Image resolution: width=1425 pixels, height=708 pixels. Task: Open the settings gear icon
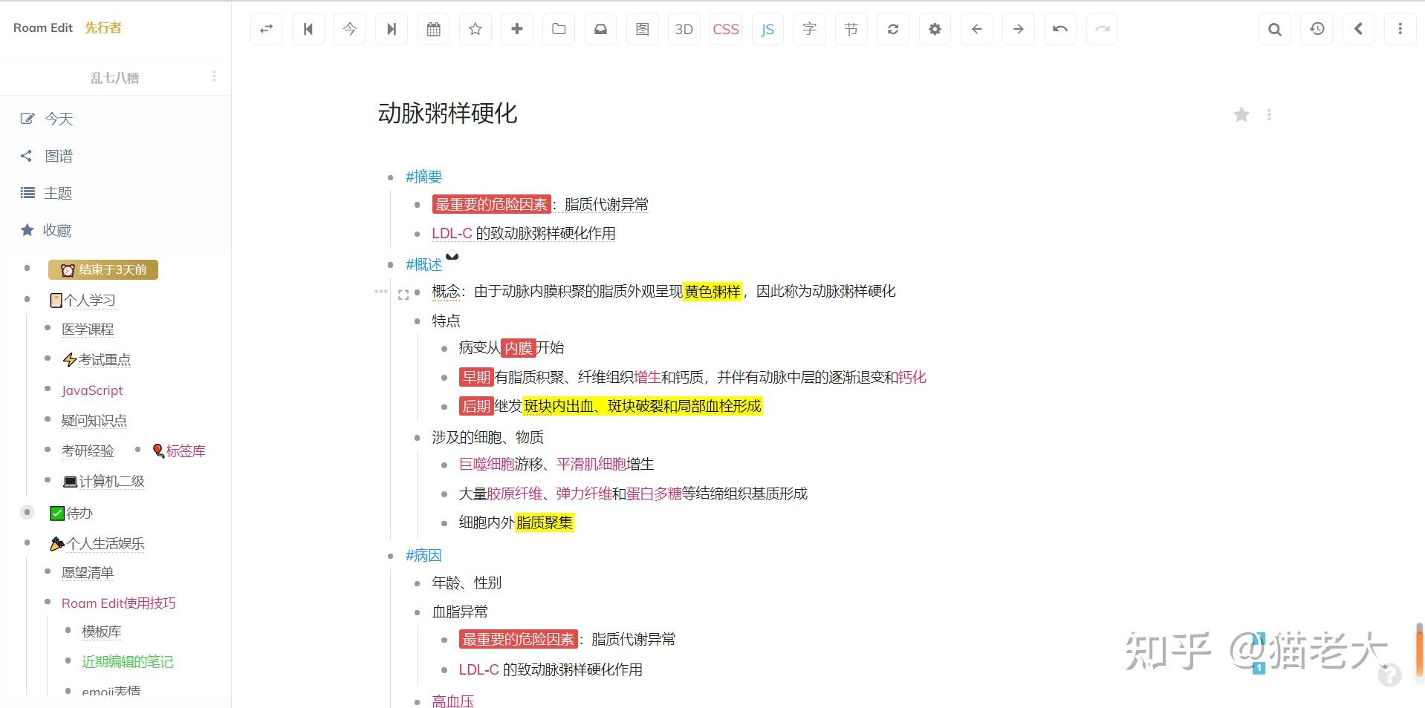(x=935, y=29)
